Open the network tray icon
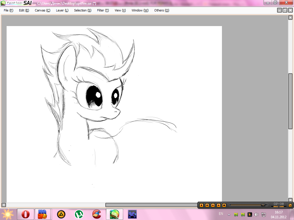294x220 pixels. 264,215
